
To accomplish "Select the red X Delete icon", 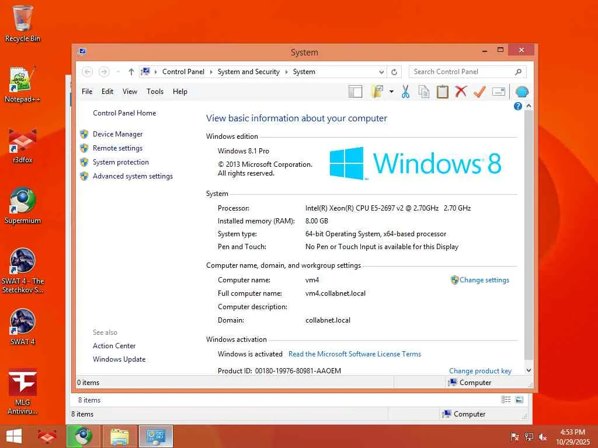I will point(461,92).
